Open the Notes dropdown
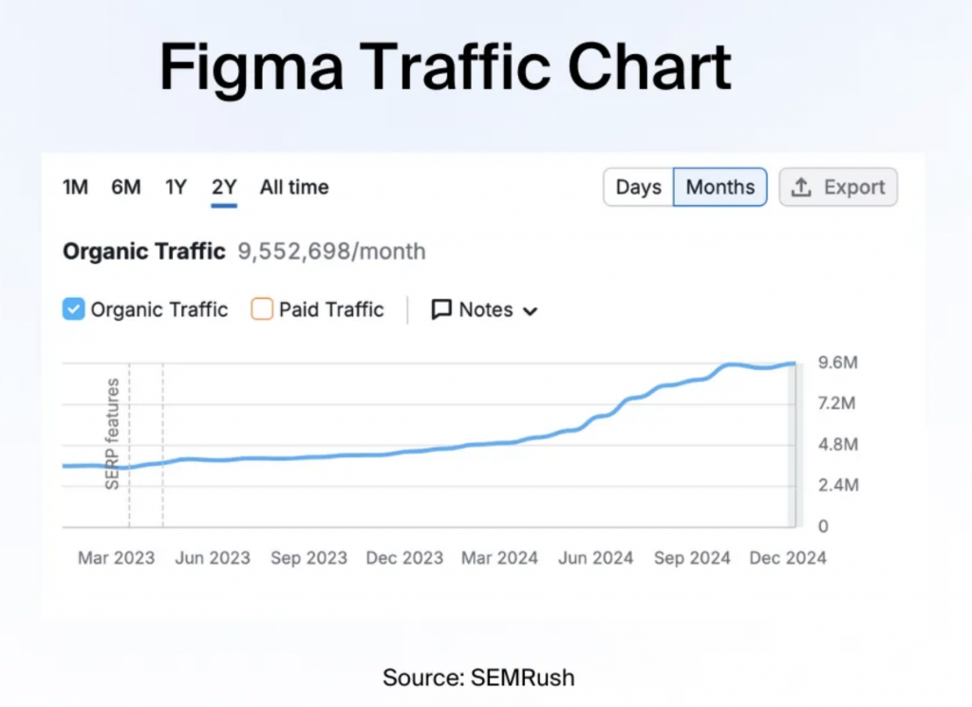 tap(484, 309)
